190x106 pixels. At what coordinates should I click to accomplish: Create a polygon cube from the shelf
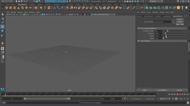(11, 8)
